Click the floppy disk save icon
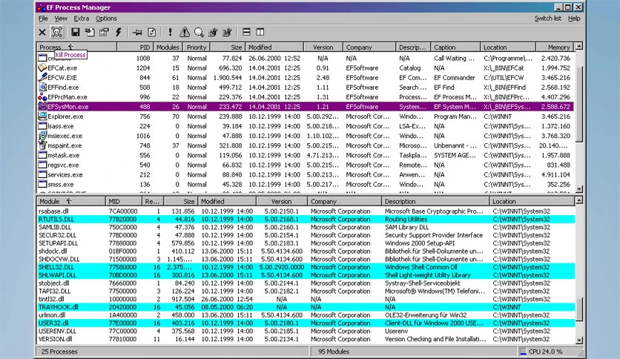This screenshot has height=359, width=620. point(75,33)
